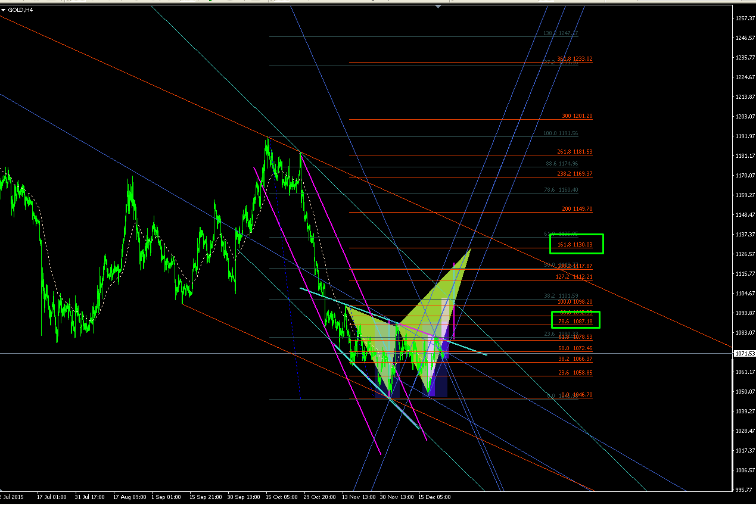Select the 238.2 1169.37 level label

tap(575, 174)
